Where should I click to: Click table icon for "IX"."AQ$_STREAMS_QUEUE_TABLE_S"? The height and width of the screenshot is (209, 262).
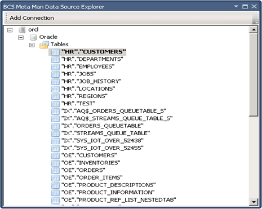(x=55, y=118)
